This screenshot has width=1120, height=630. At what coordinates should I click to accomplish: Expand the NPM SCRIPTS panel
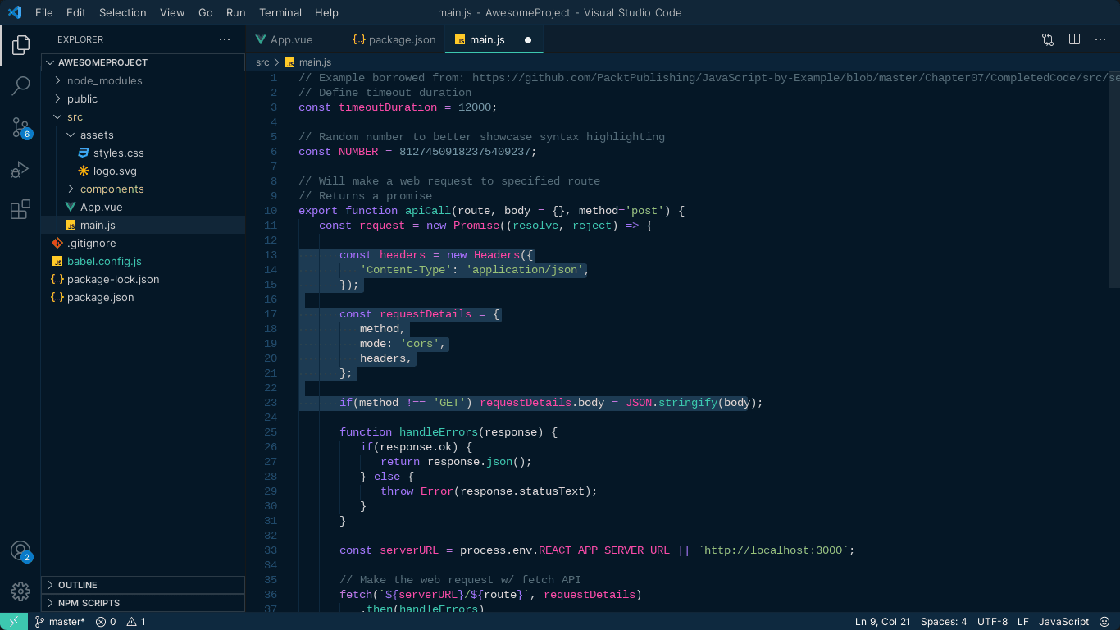143,603
